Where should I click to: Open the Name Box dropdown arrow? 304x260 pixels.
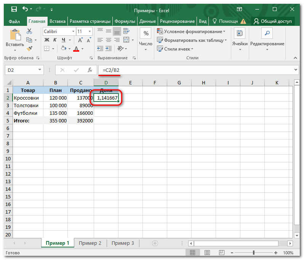tap(40, 70)
